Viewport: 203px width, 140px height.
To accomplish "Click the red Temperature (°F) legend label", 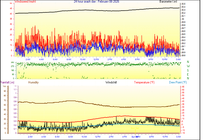I will [x=144, y=82].
